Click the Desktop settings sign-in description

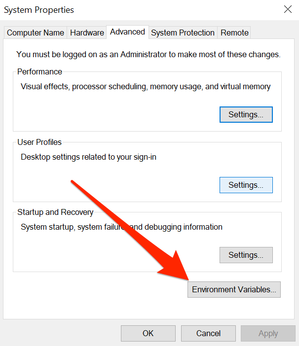click(x=88, y=157)
